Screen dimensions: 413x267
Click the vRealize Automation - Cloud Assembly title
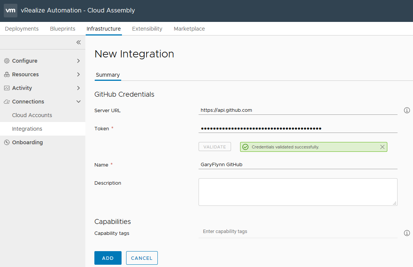(78, 10)
